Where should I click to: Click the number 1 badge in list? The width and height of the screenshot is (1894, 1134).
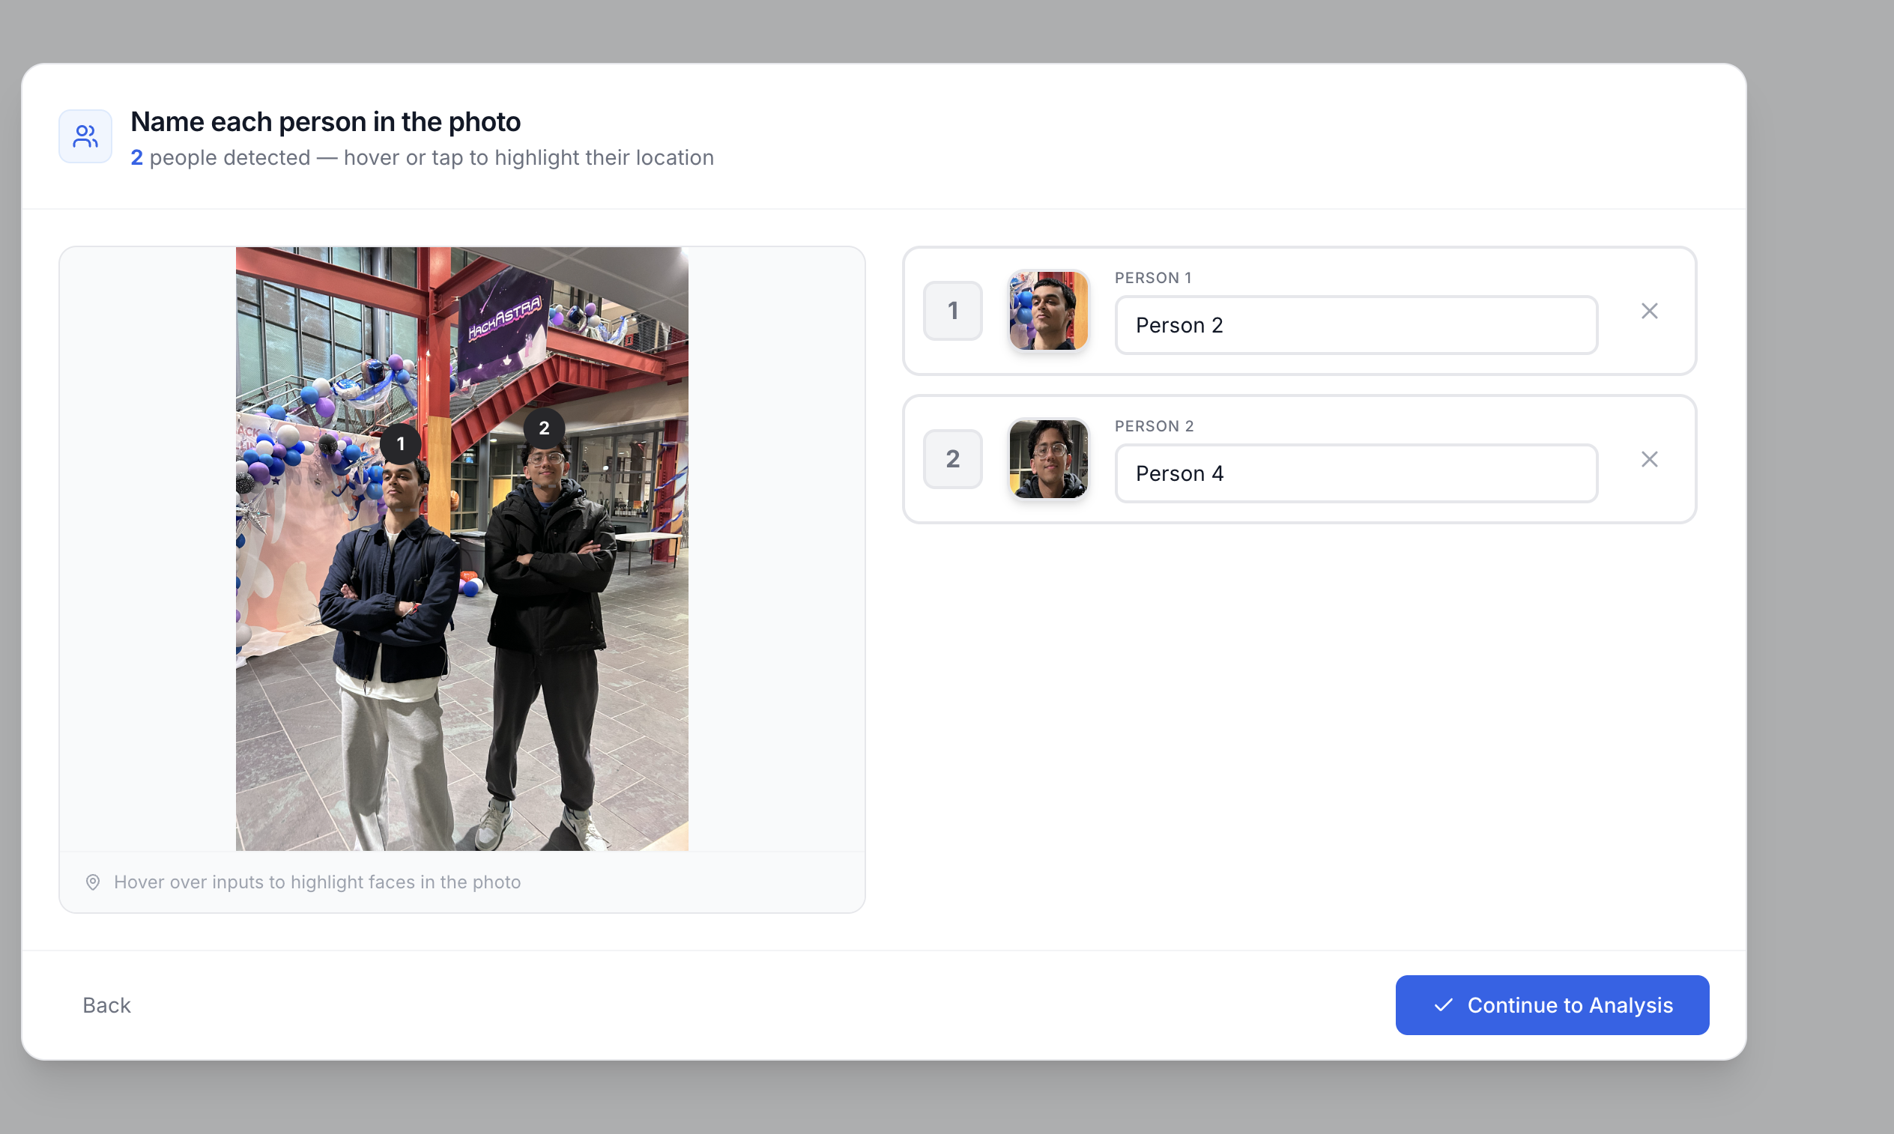coord(952,311)
